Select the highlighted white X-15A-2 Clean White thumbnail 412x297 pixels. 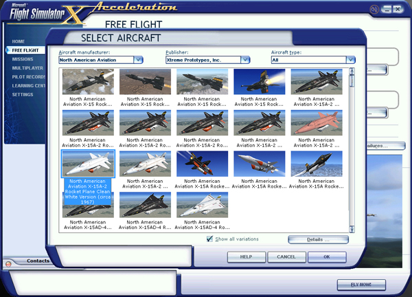coord(88,164)
